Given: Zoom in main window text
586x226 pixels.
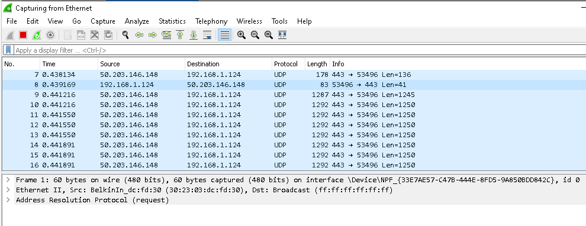Looking at the screenshot, I should pyautogui.click(x=242, y=35).
